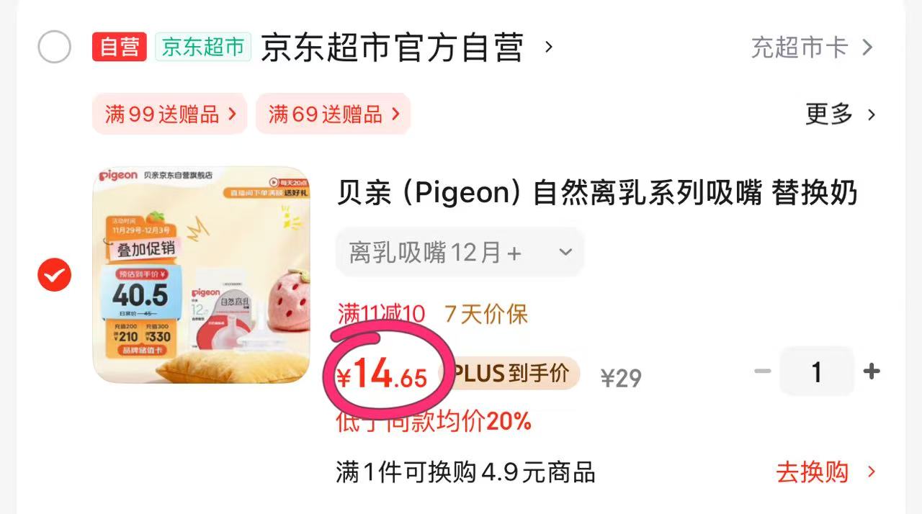Tap the 满11减10 coupon label

point(382,314)
